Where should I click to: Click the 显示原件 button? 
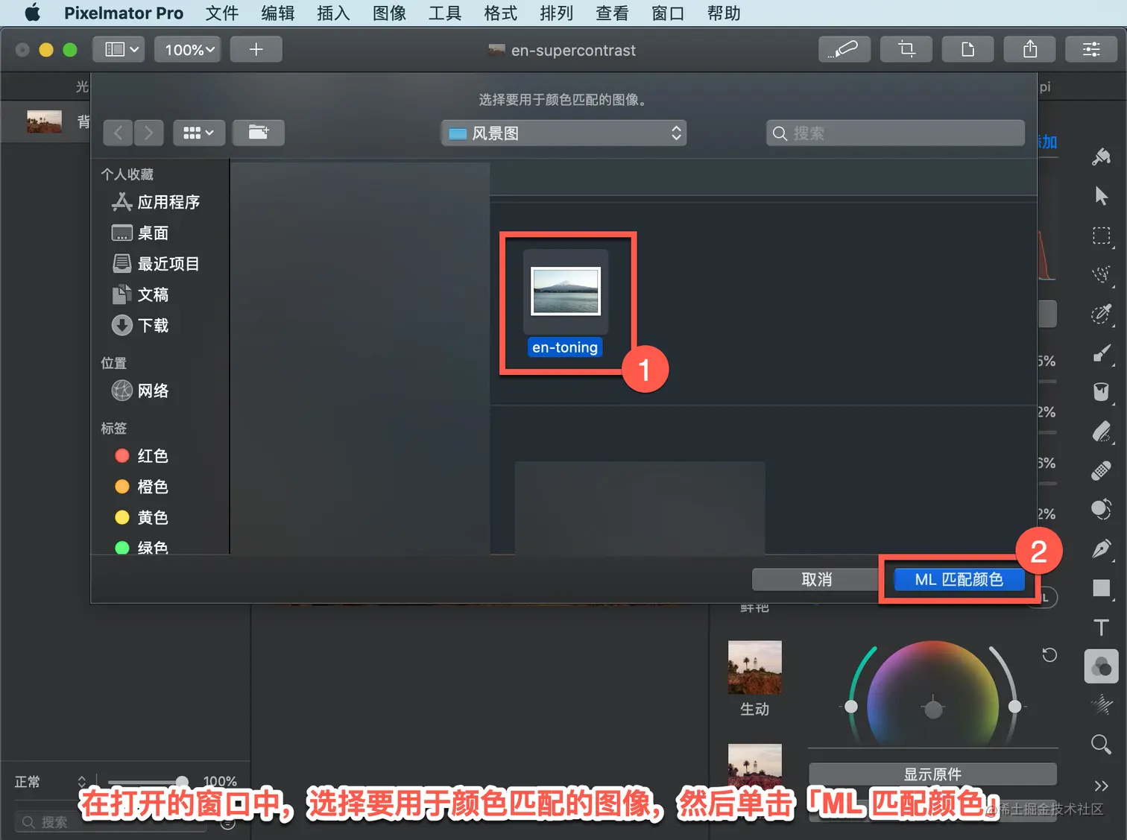tap(932, 774)
